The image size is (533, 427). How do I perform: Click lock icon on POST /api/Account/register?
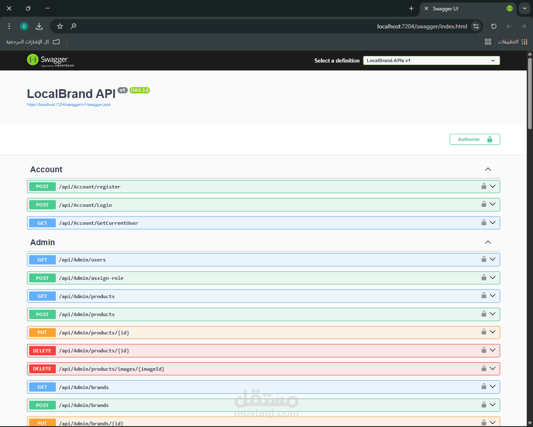coord(484,186)
